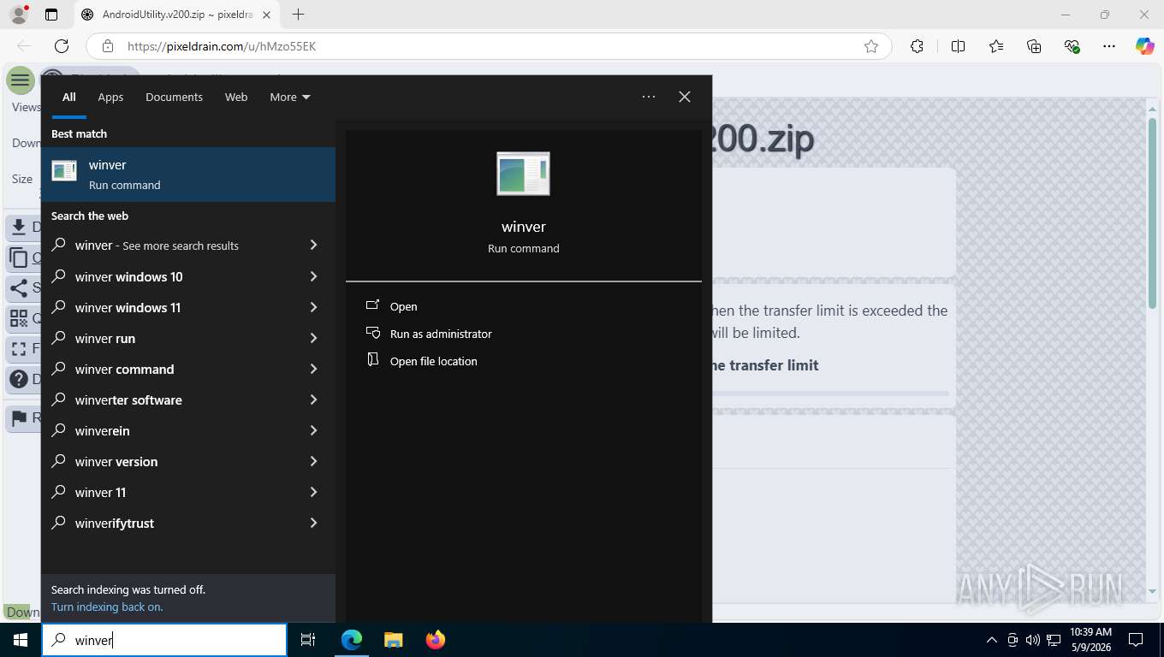1164x657 pixels.
Task: Expand 'winver - See more search results' arrow
Action: click(313, 246)
